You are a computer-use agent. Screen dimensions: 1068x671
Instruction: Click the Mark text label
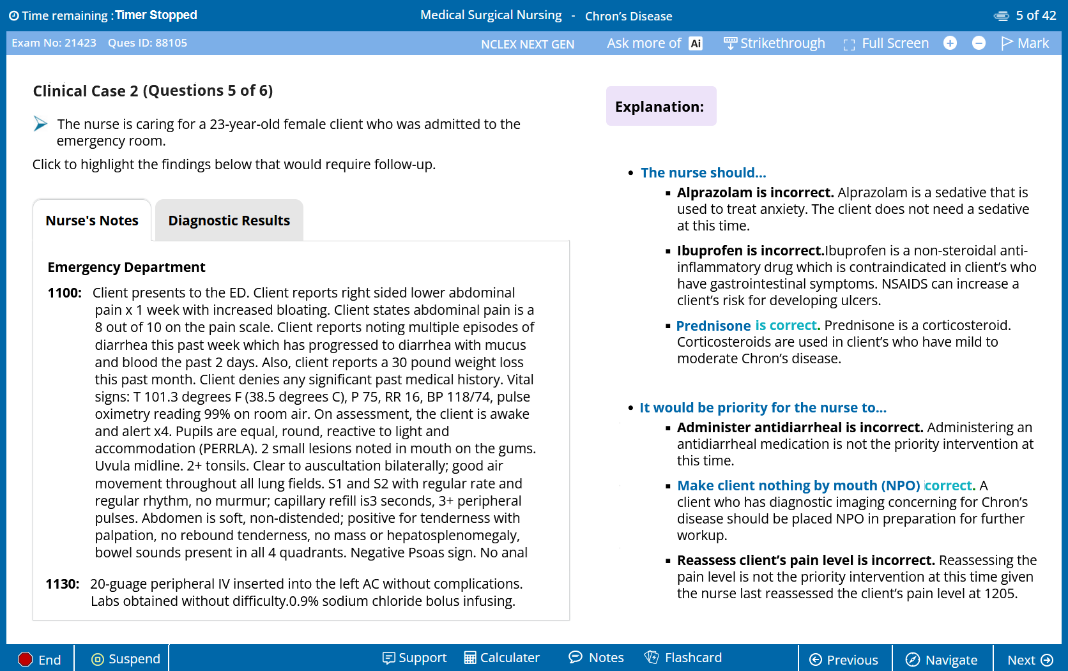1033,43
